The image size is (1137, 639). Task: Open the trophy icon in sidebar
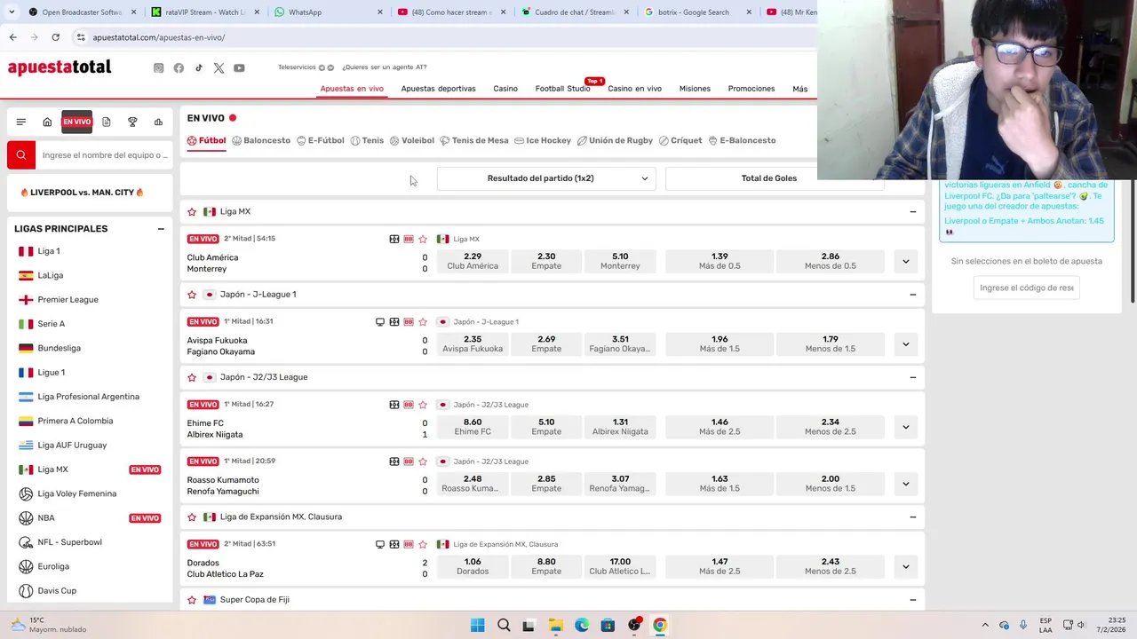132,122
